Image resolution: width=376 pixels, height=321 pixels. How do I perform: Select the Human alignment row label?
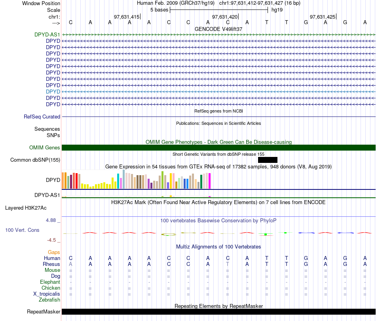[52, 258]
